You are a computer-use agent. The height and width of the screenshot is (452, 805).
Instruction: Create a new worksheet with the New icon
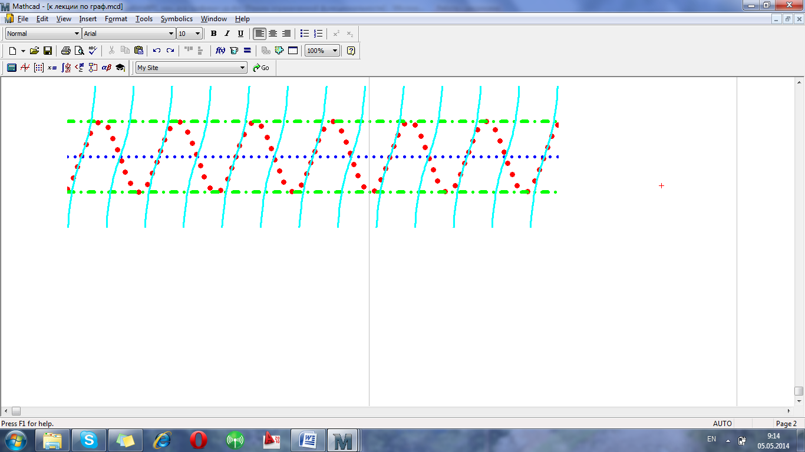[12, 51]
